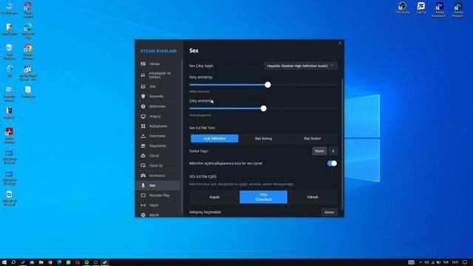This screenshot has width=473, height=266.
Task: Open Adobe Photoshop desktop shortcut
Action: [x=458, y=10]
